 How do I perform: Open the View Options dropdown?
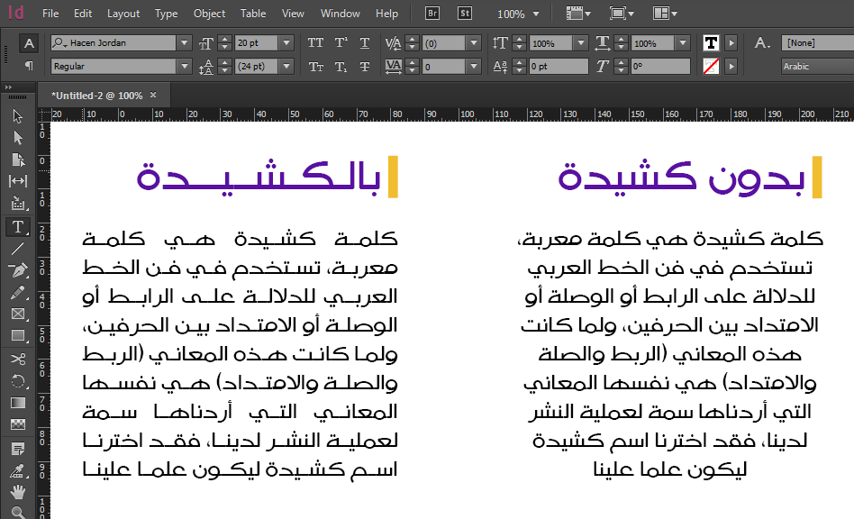pos(578,14)
